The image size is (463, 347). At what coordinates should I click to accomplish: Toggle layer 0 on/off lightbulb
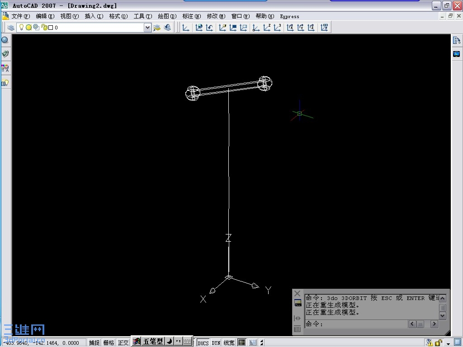(21, 28)
